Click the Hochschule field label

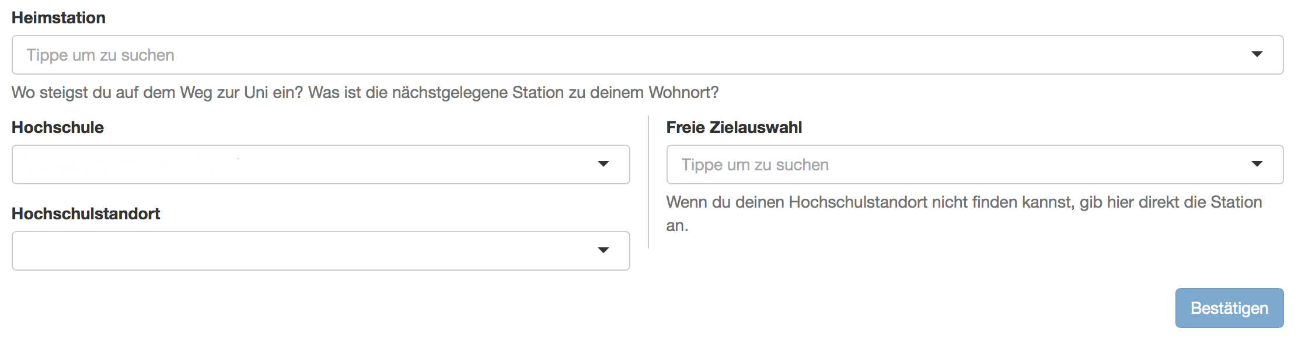58,127
